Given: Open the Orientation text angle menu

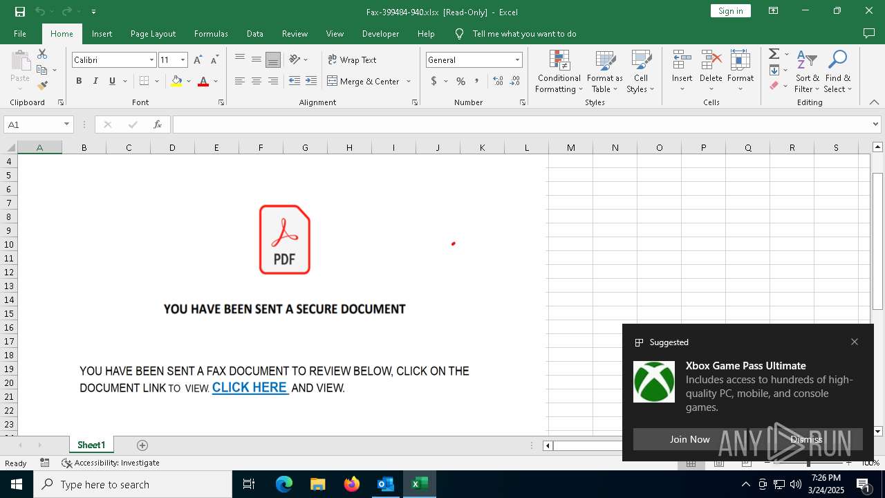Looking at the screenshot, I should pyautogui.click(x=299, y=59).
